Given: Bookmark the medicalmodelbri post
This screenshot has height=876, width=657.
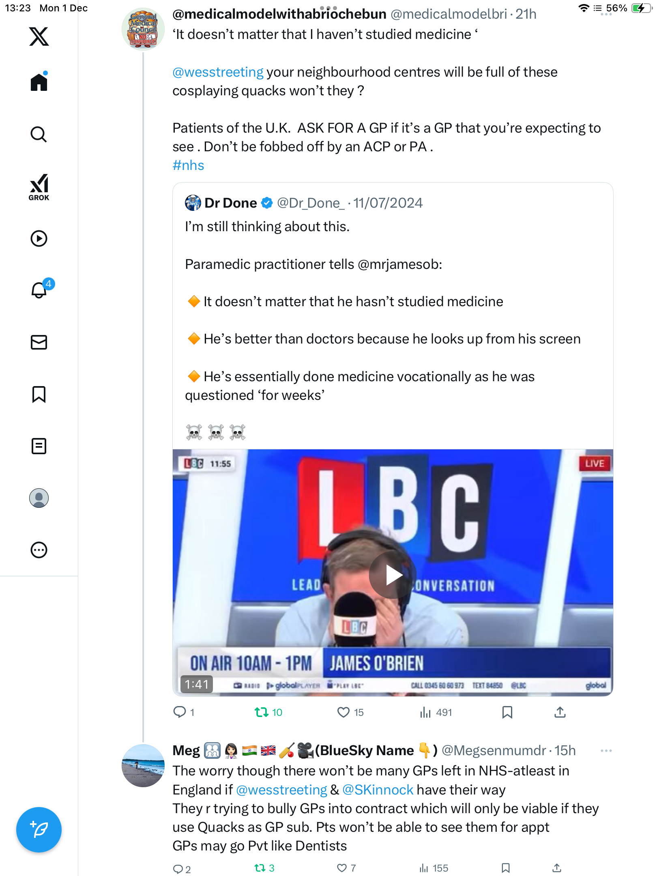Looking at the screenshot, I should tap(507, 712).
